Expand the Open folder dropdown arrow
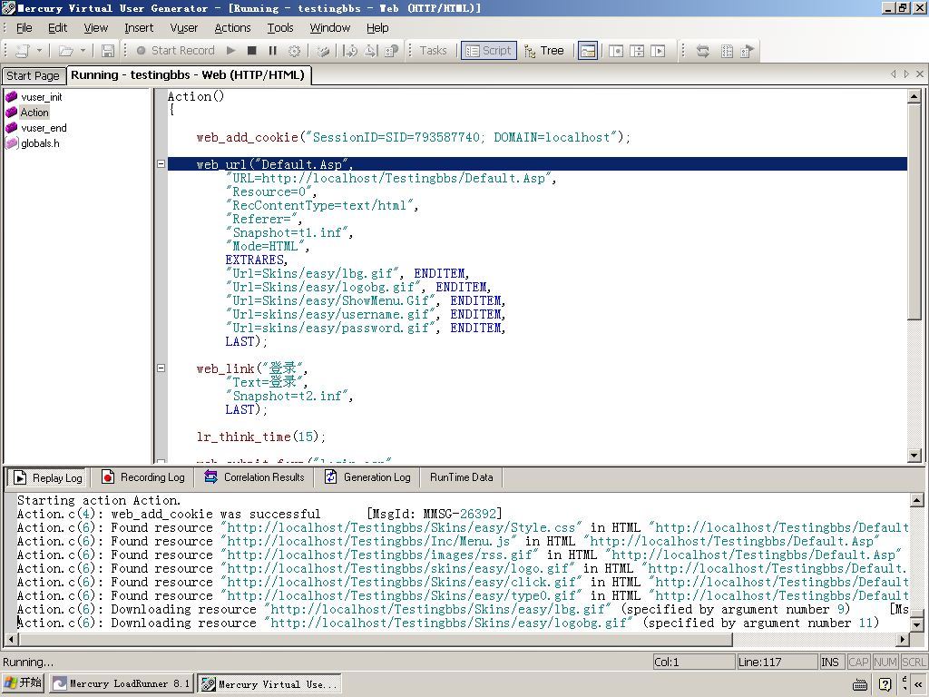Viewport: 929px width, 697px height. tap(83, 51)
